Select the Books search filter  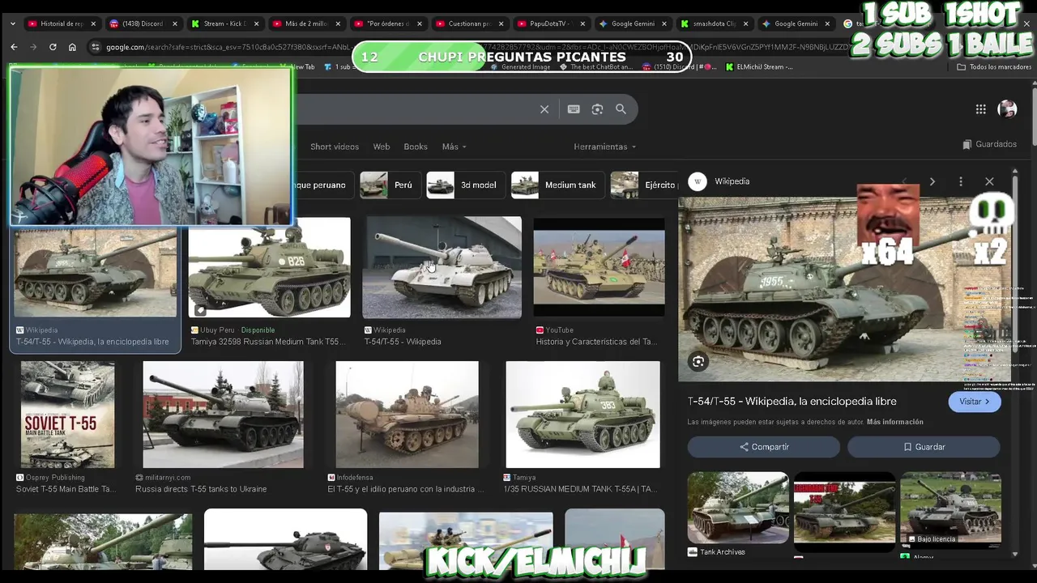pyautogui.click(x=416, y=147)
